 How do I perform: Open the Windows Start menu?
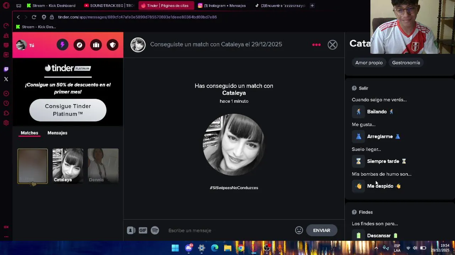175,248
